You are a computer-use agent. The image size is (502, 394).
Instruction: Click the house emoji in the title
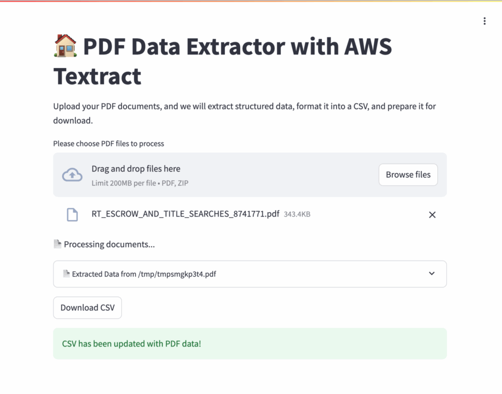click(65, 47)
